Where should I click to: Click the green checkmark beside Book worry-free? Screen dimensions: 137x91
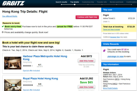(3, 27)
